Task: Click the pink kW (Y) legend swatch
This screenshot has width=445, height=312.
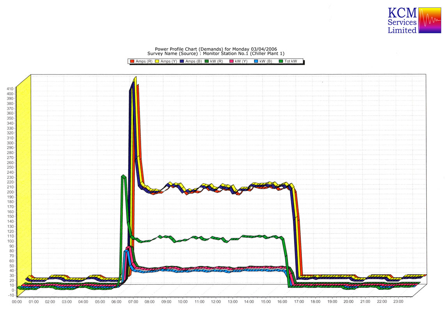Action: coord(232,61)
